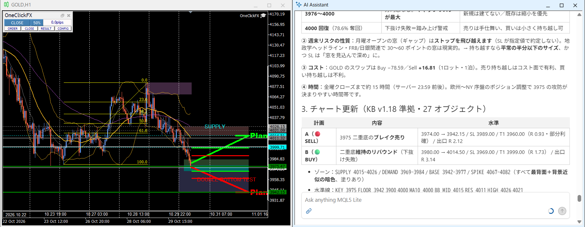The height and width of the screenshot is (227, 585).
Task: Click the AI Assistant sparkle icon
Action: click(298, 5)
